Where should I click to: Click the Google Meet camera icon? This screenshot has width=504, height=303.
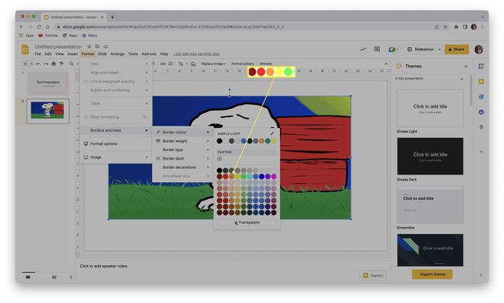[392, 50]
